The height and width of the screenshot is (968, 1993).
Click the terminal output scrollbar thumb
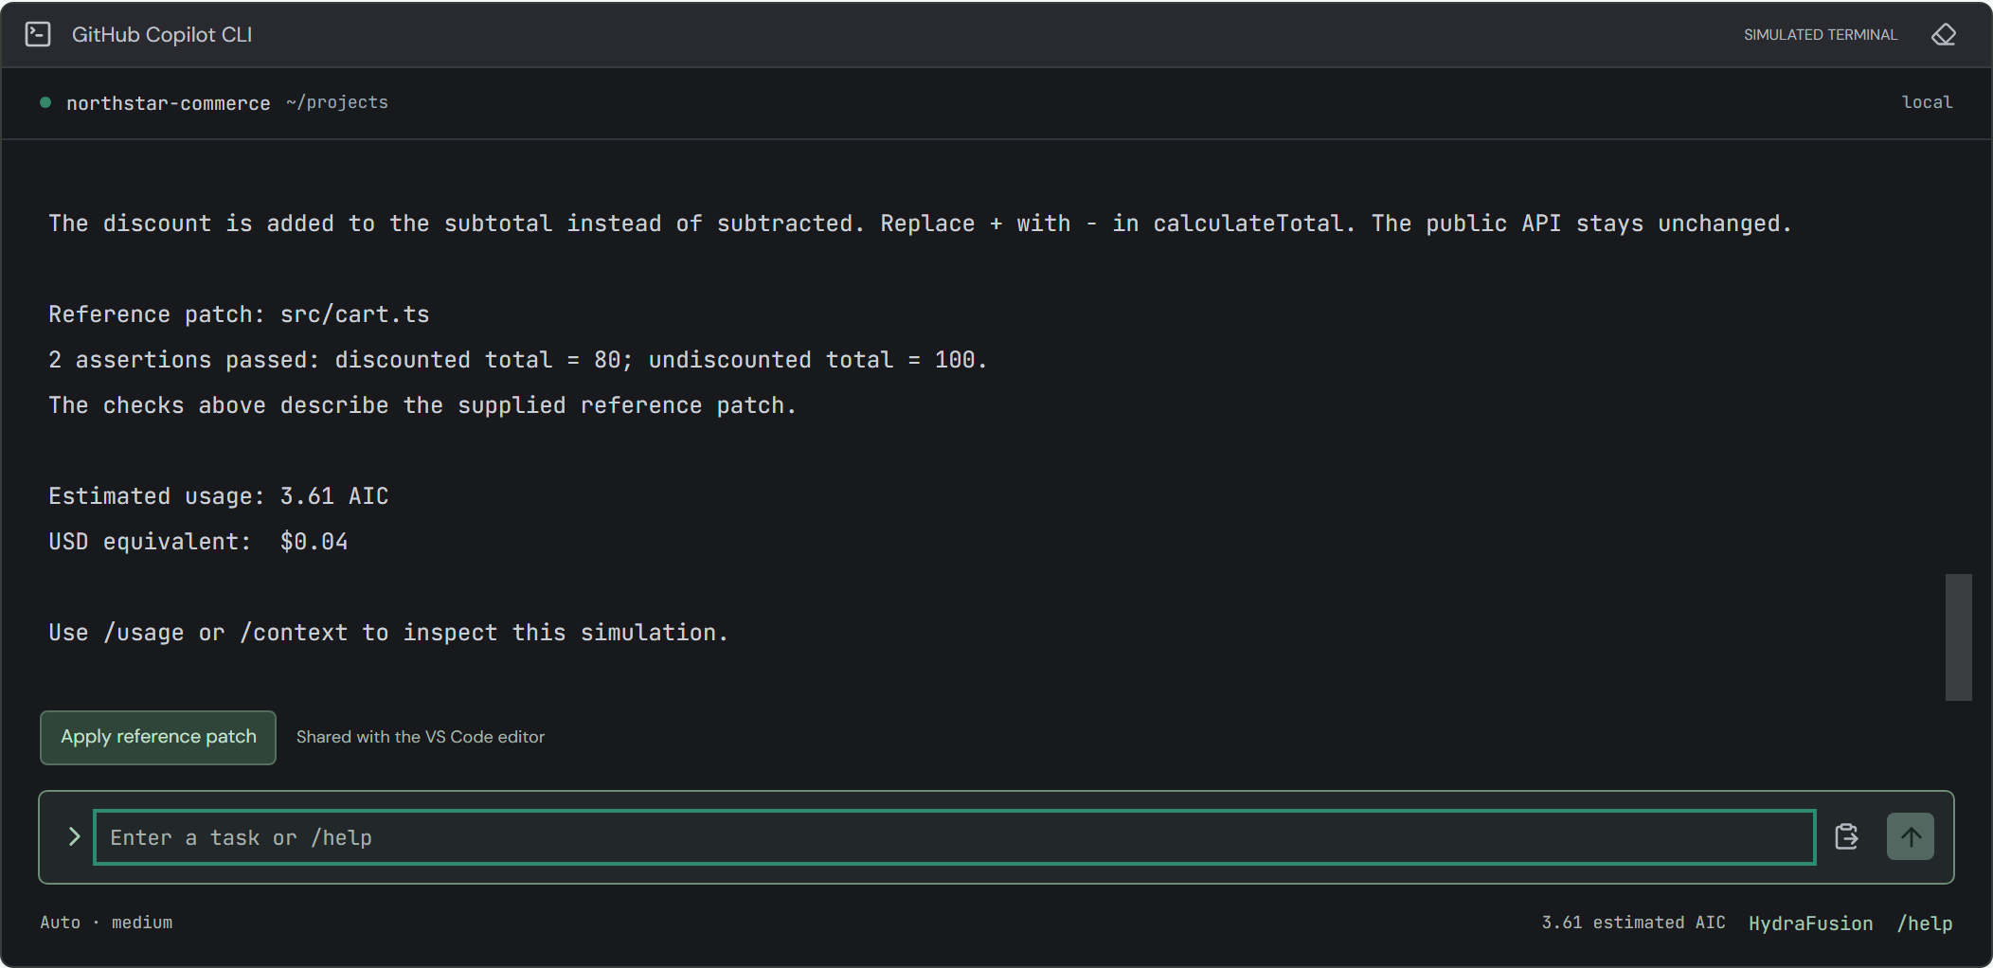point(1958,636)
